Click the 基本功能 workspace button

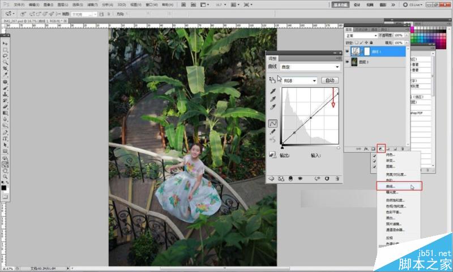point(340,5)
